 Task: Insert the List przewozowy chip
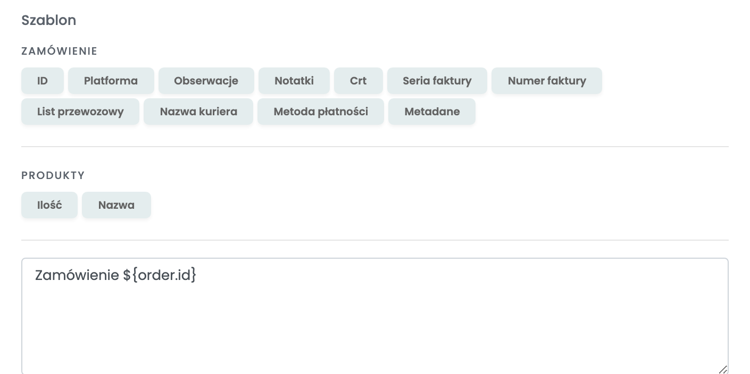pyautogui.click(x=80, y=112)
